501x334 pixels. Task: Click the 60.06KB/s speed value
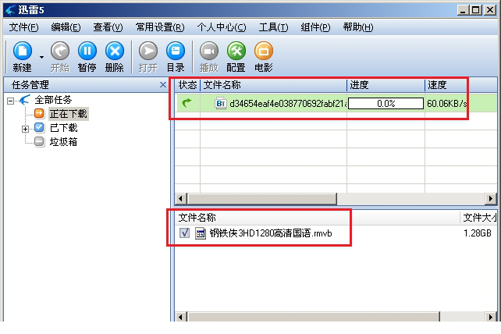447,104
